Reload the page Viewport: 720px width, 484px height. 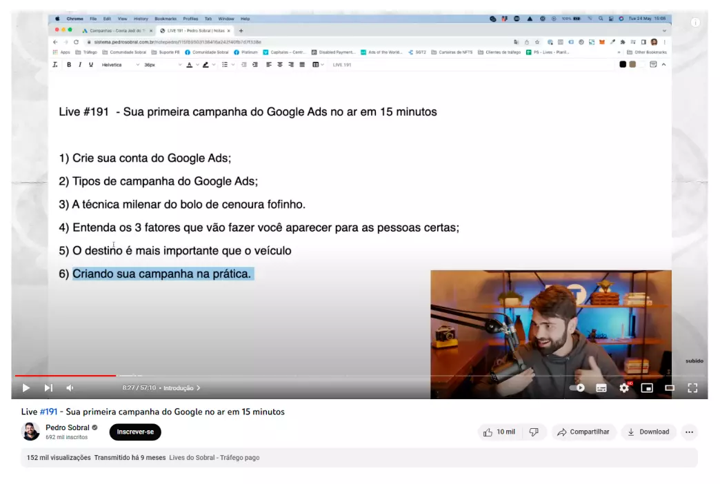click(77, 42)
